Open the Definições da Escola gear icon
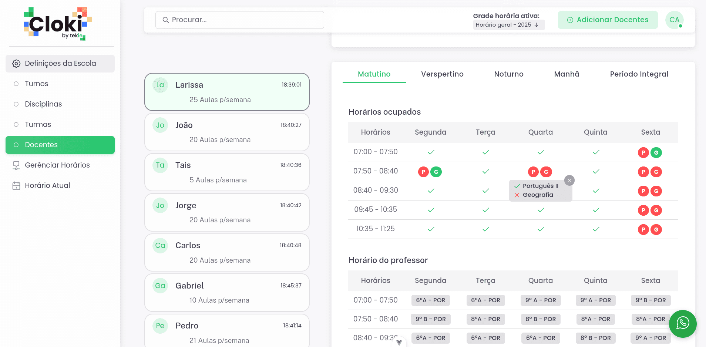 pos(16,63)
